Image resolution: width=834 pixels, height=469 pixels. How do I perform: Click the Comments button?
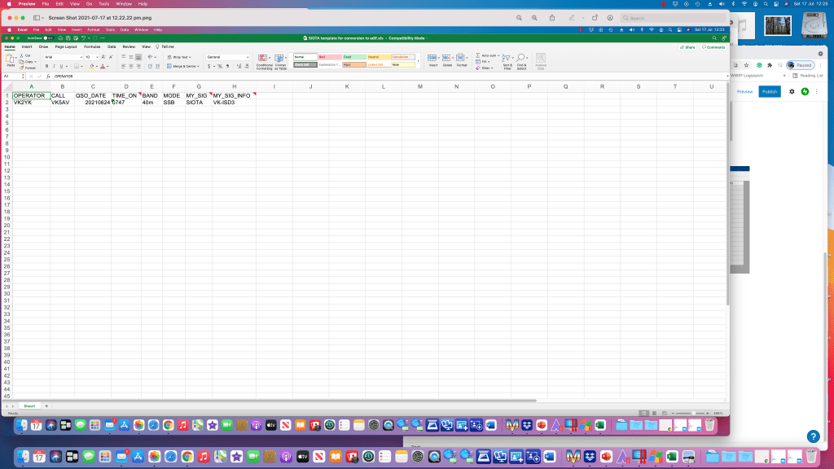tap(713, 47)
